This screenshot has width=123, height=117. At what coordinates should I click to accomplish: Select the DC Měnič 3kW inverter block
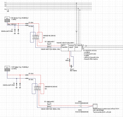click(78, 48)
